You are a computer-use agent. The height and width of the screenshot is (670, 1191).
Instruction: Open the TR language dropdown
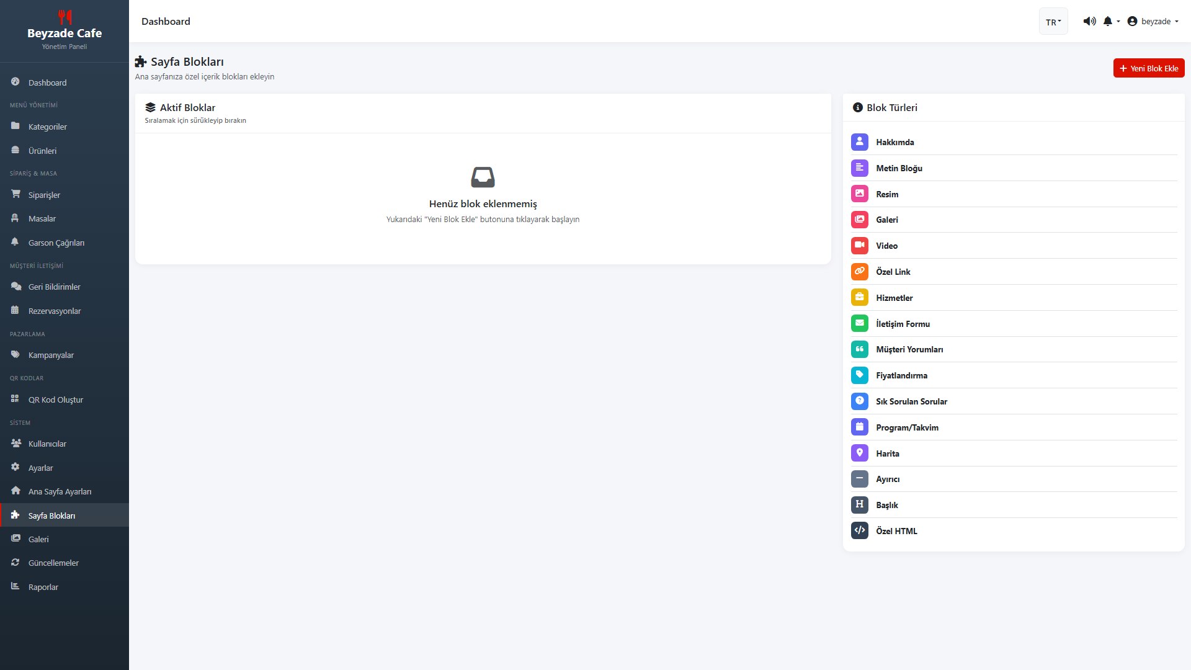pos(1053,22)
